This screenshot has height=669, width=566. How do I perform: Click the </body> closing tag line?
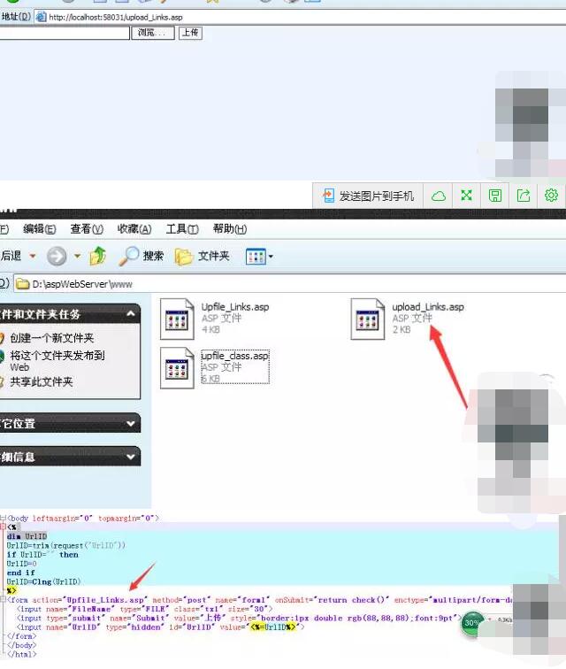point(22,645)
